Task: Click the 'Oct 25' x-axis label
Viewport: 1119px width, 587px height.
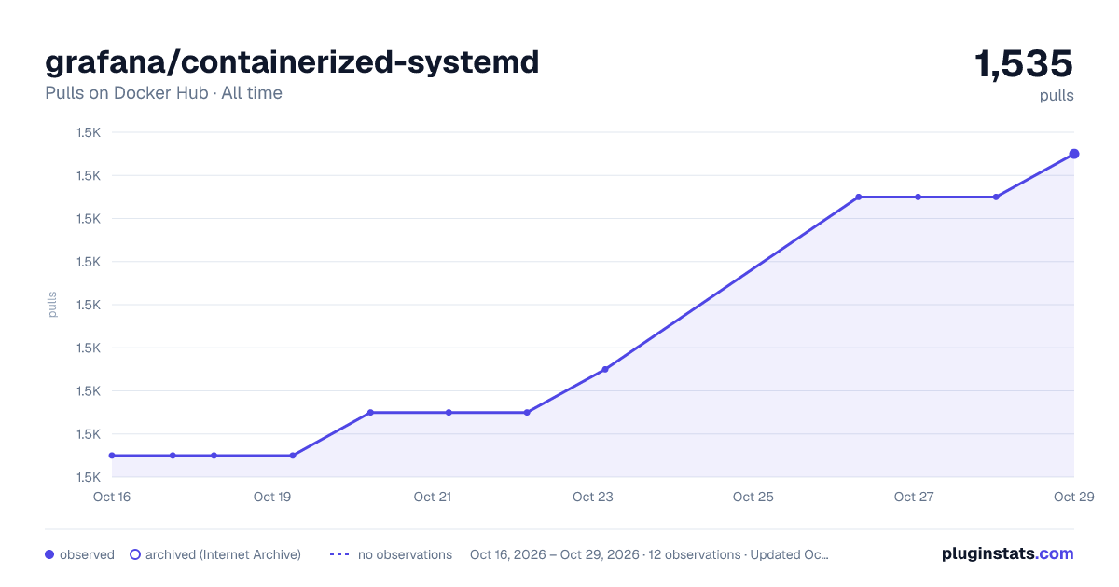Action: (x=753, y=497)
